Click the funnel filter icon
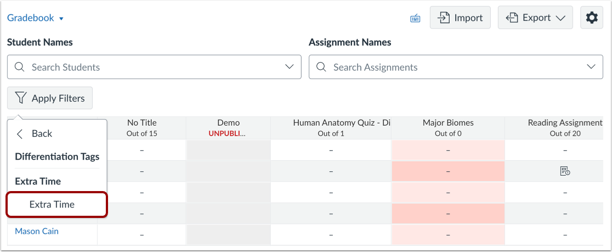 [x=21, y=98]
